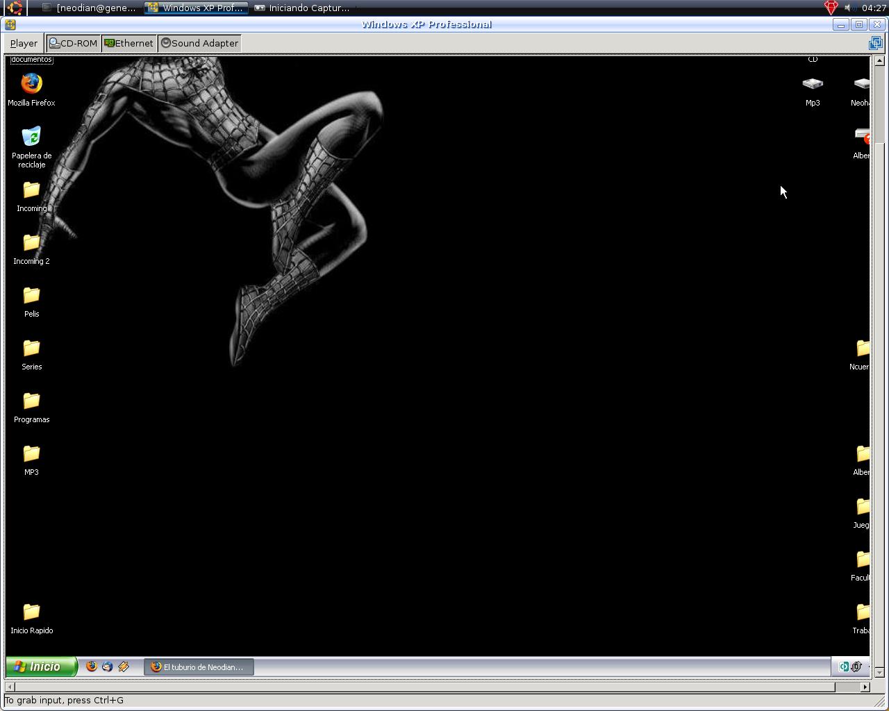Screen dimensions: 889x711
Task: Open the Player menu
Action: [x=24, y=43]
